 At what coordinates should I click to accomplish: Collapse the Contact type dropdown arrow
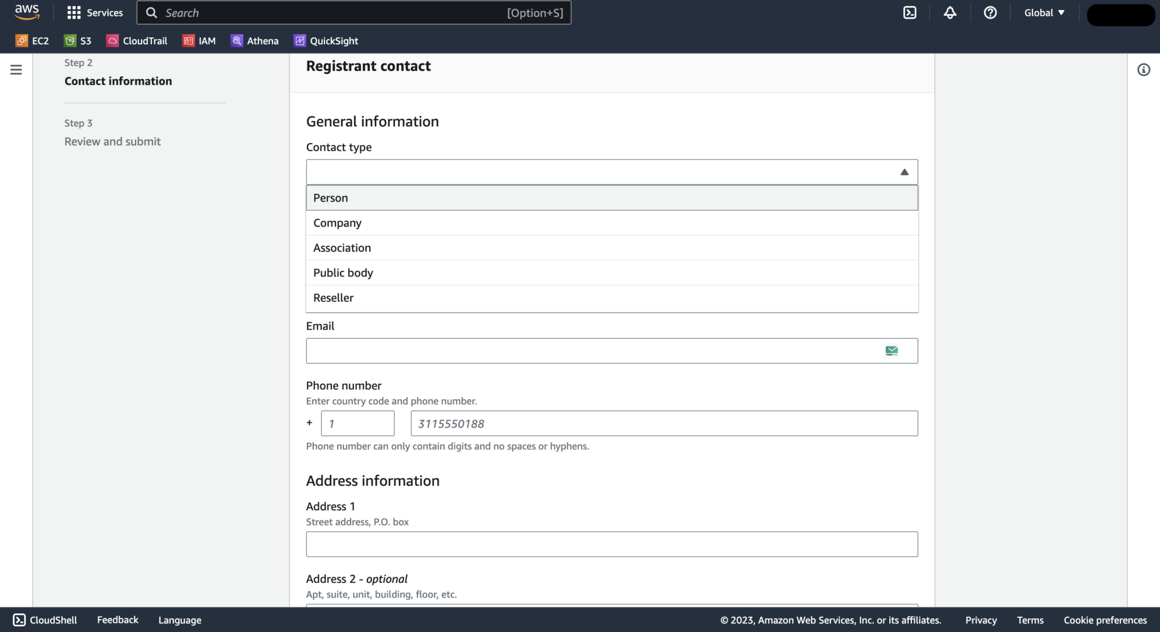click(904, 171)
